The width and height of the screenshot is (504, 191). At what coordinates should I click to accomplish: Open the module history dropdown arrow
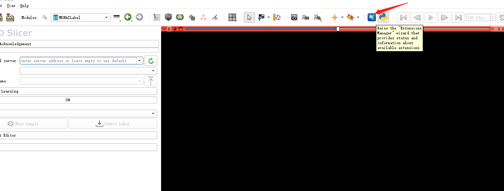(x=117, y=18)
